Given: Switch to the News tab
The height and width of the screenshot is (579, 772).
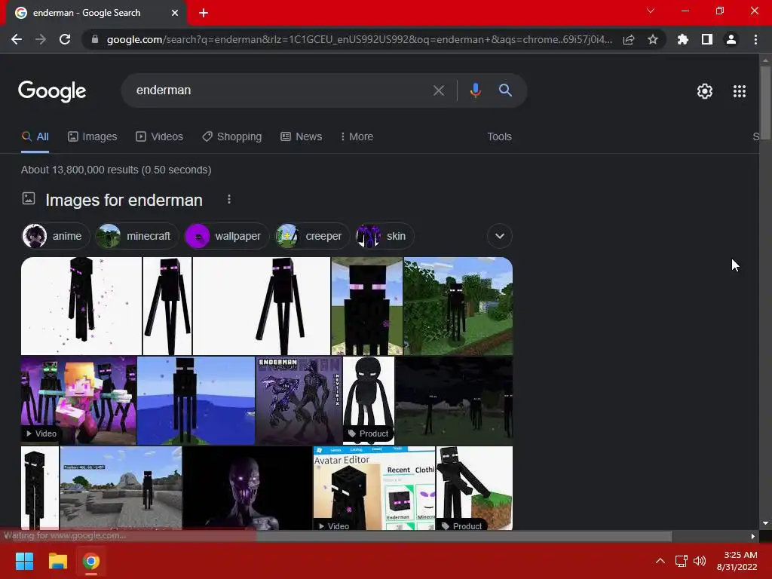Looking at the screenshot, I should (x=302, y=137).
